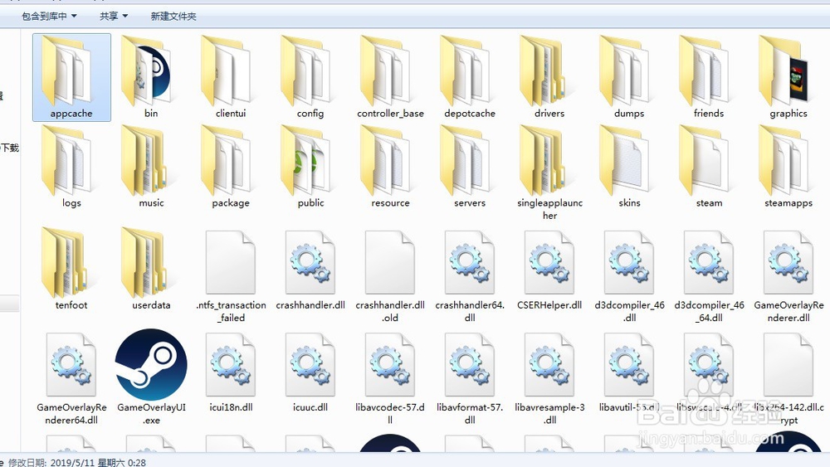Select the crashhandler.dll.old file

click(390, 275)
